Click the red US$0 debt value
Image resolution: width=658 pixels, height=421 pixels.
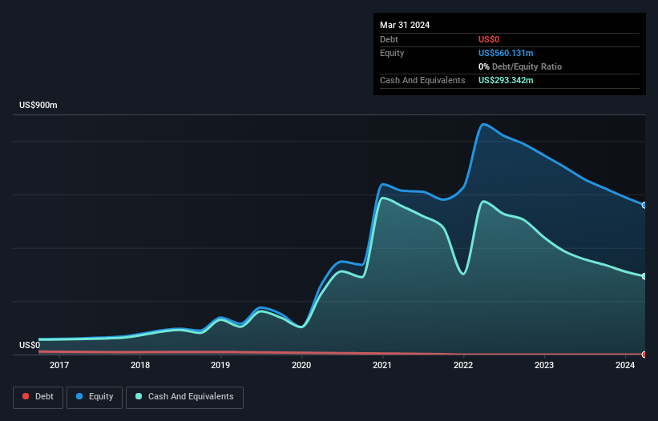pyautogui.click(x=489, y=39)
